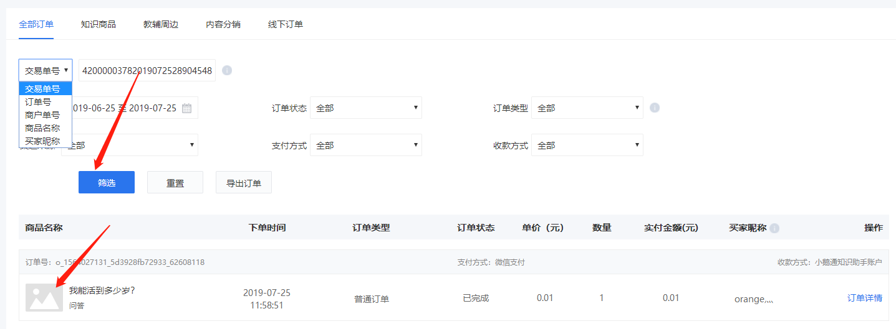Click the transaction number input field

(147, 70)
